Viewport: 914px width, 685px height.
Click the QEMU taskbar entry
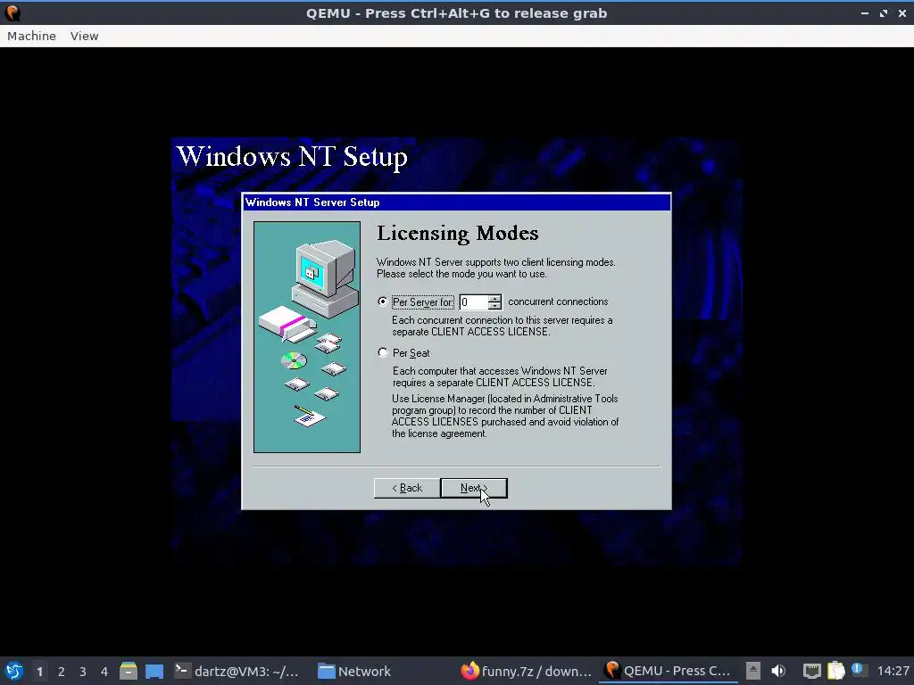point(668,671)
